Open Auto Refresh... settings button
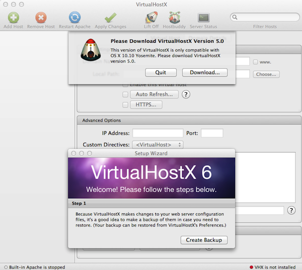This screenshot has height=270, width=302. 155,94
